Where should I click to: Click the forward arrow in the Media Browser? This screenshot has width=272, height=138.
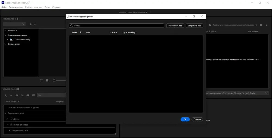[x=35, y=24]
